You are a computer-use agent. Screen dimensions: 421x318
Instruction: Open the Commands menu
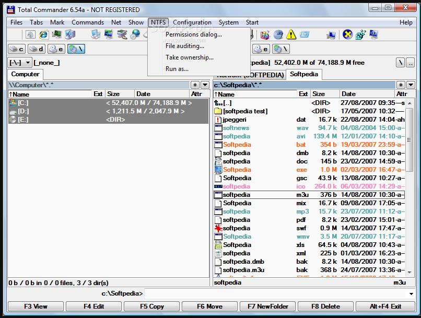click(x=88, y=22)
